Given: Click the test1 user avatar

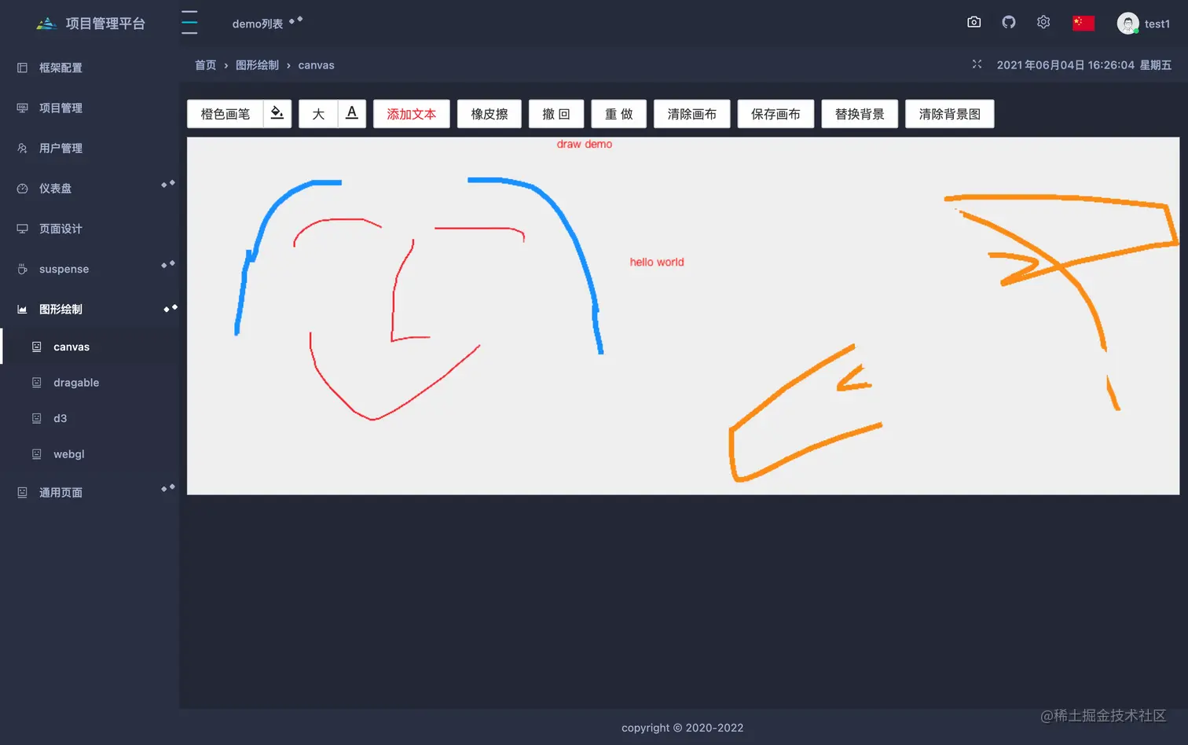Looking at the screenshot, I should pyautogui.click(x=1127, y=24).
